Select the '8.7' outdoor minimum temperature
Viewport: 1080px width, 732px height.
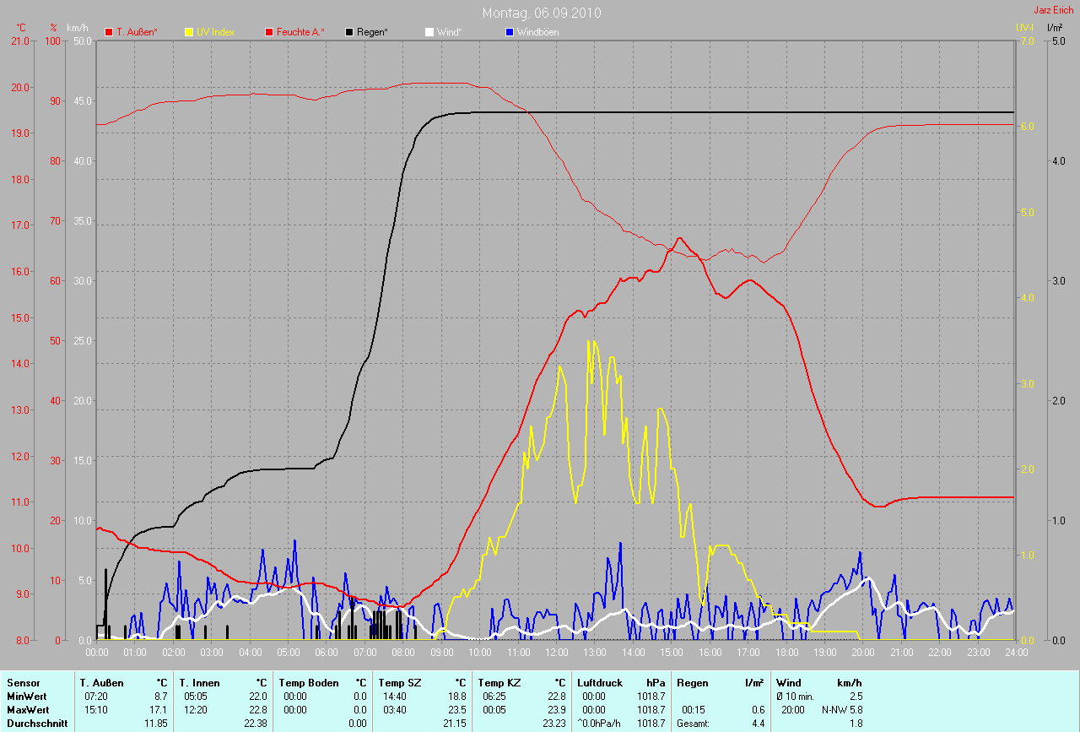pos(160,696)
